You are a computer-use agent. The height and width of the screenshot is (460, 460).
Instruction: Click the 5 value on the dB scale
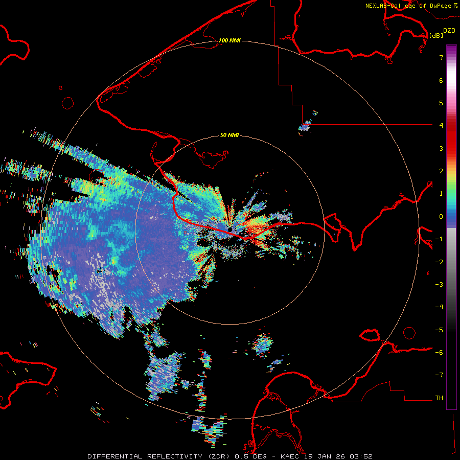pos(441,103)
